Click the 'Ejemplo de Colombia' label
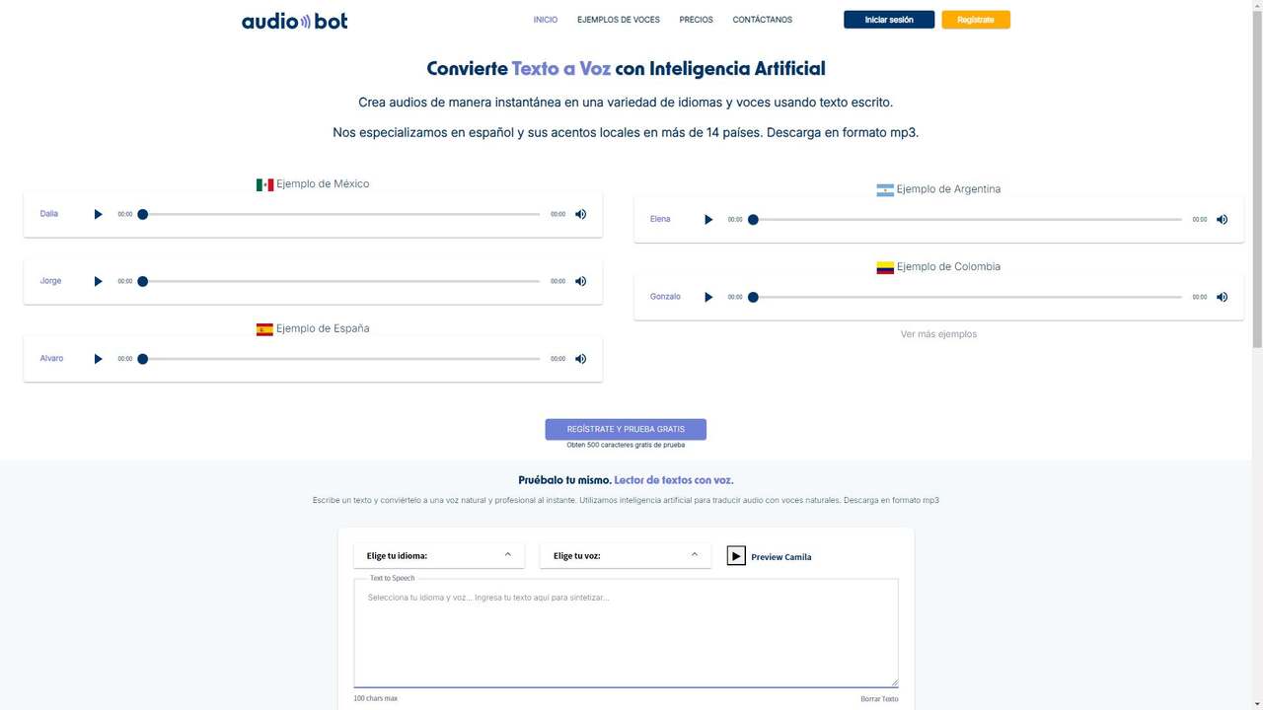The image size is (1263, 710). (x=948, y=267)
